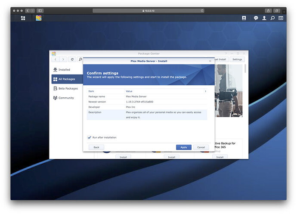The height and width of the screenshot is (214, 297).
Task: Refresh the Package Center list
Action: pyautogui.click(x=72, y=59)
